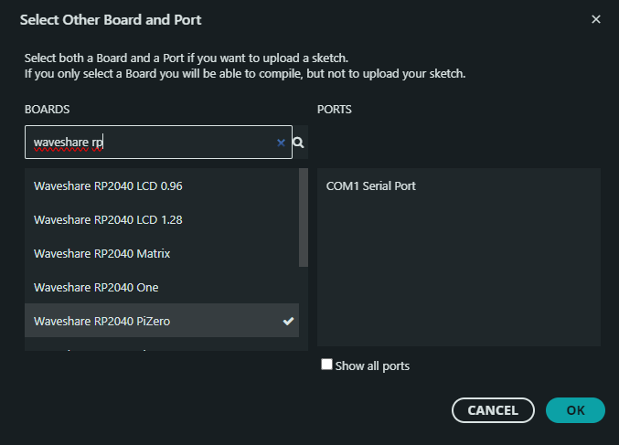Select Waveshare RP2040 LCD 1.28 board
Viewport: 619px width, 445px height.
tap(162, 219)
